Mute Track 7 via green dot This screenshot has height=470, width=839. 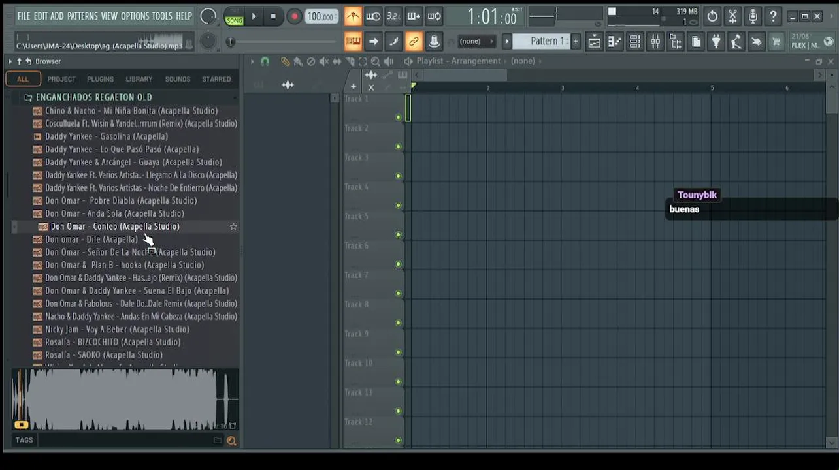click(398, 294)
